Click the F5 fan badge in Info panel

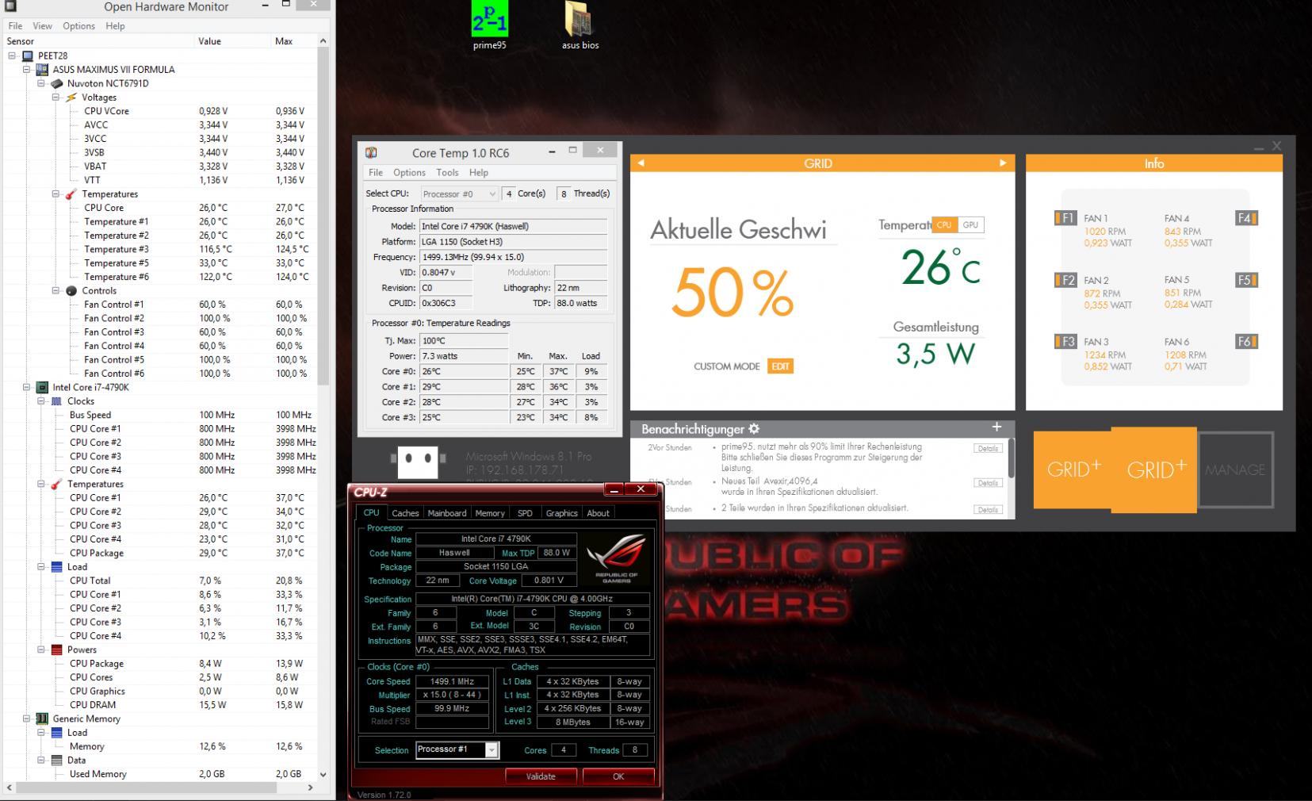[1246, 280]
